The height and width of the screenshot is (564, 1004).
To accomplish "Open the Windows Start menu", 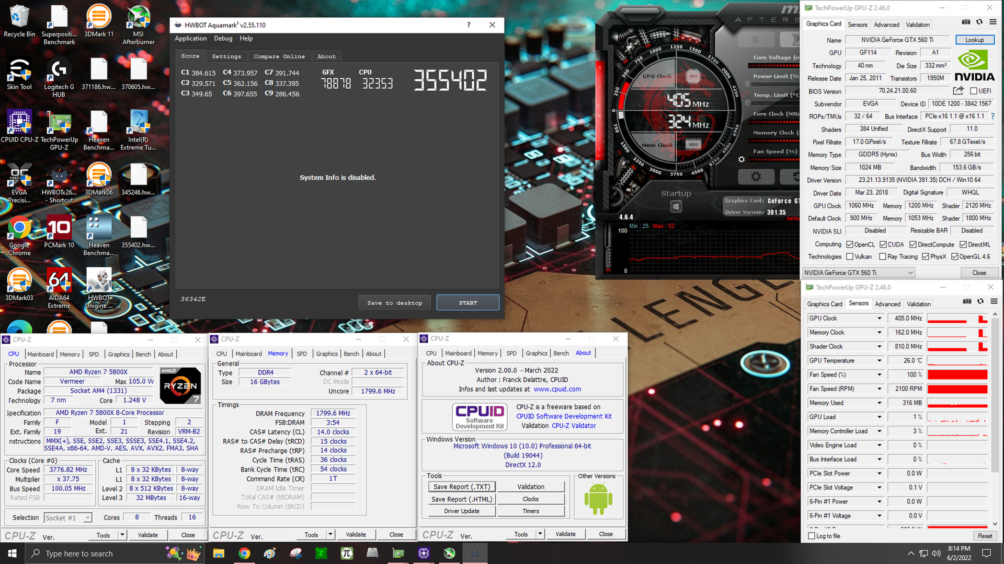I will point(12,553).
